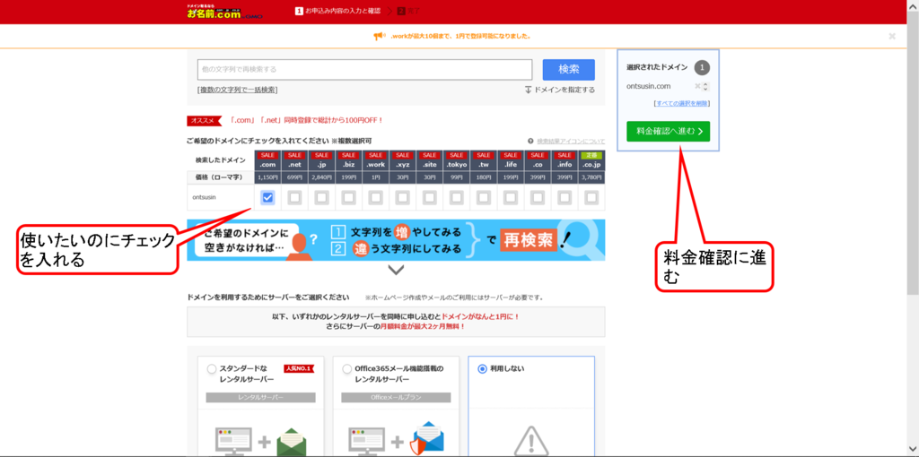Click the selected domain count badge
The height and width of the screenshot is (457, 919).
click(702, 68)
